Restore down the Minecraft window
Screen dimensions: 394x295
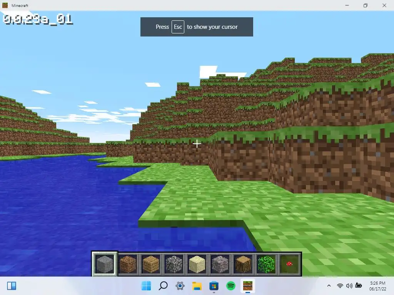click(366, 5)
